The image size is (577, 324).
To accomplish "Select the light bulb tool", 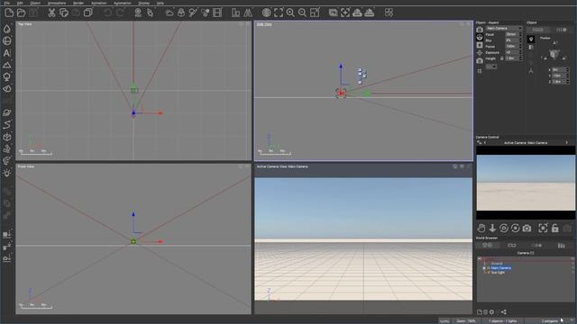I will pyautogui.click(x=7, y=173).
